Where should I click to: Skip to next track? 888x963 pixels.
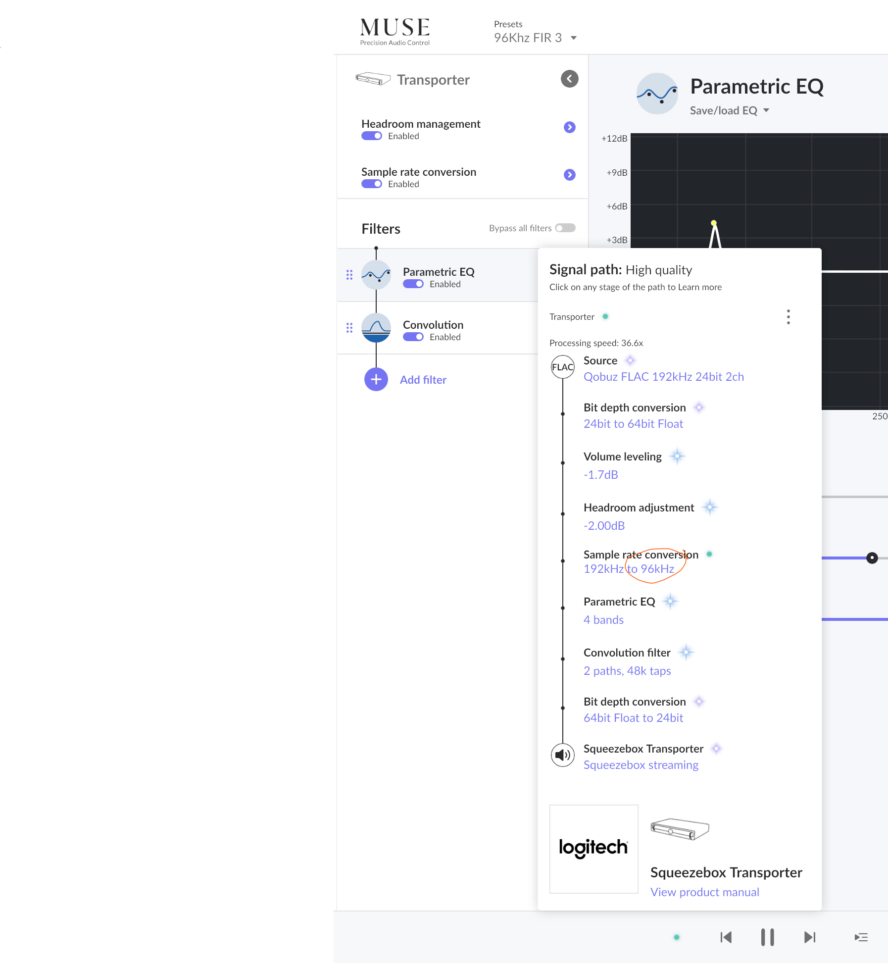(x=809, y=937)
